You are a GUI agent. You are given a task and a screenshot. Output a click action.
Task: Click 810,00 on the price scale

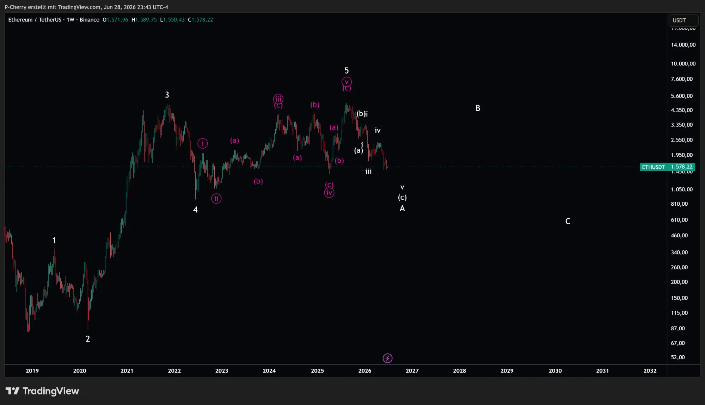tap(679, 204)
